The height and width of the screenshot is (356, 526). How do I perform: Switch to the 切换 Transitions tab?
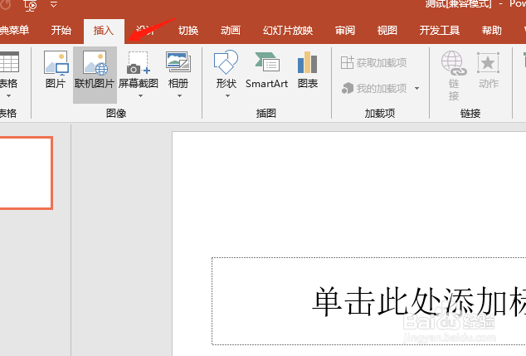click(x=188, y=31)
